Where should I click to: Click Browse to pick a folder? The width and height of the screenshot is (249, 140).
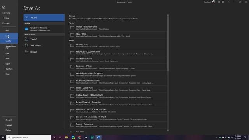pos(44,52)
